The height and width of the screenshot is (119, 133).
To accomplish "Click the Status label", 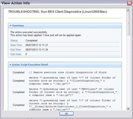I will 14,41.
